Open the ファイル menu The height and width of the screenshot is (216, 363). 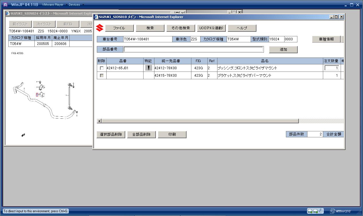coord(119,28)
